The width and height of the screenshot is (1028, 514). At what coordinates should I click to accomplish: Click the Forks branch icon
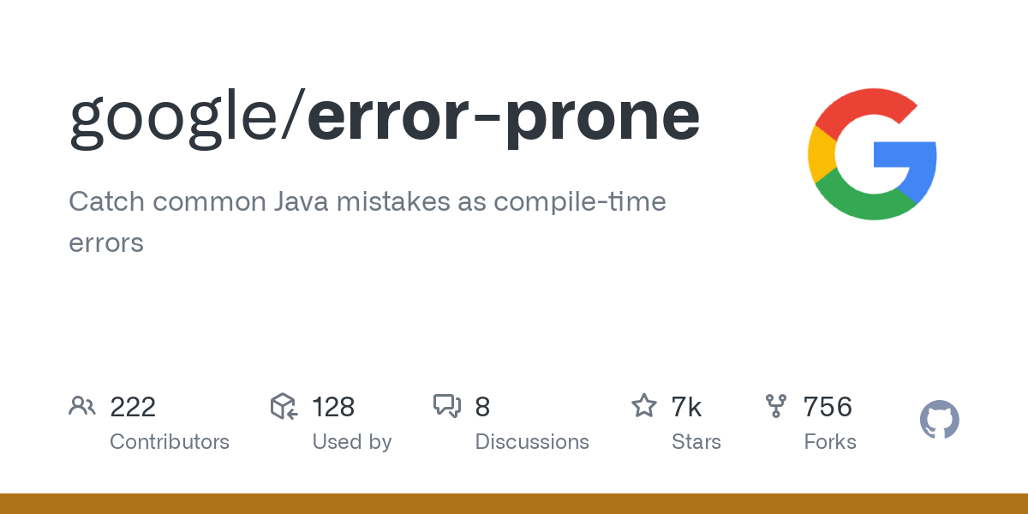coord(776,406)
